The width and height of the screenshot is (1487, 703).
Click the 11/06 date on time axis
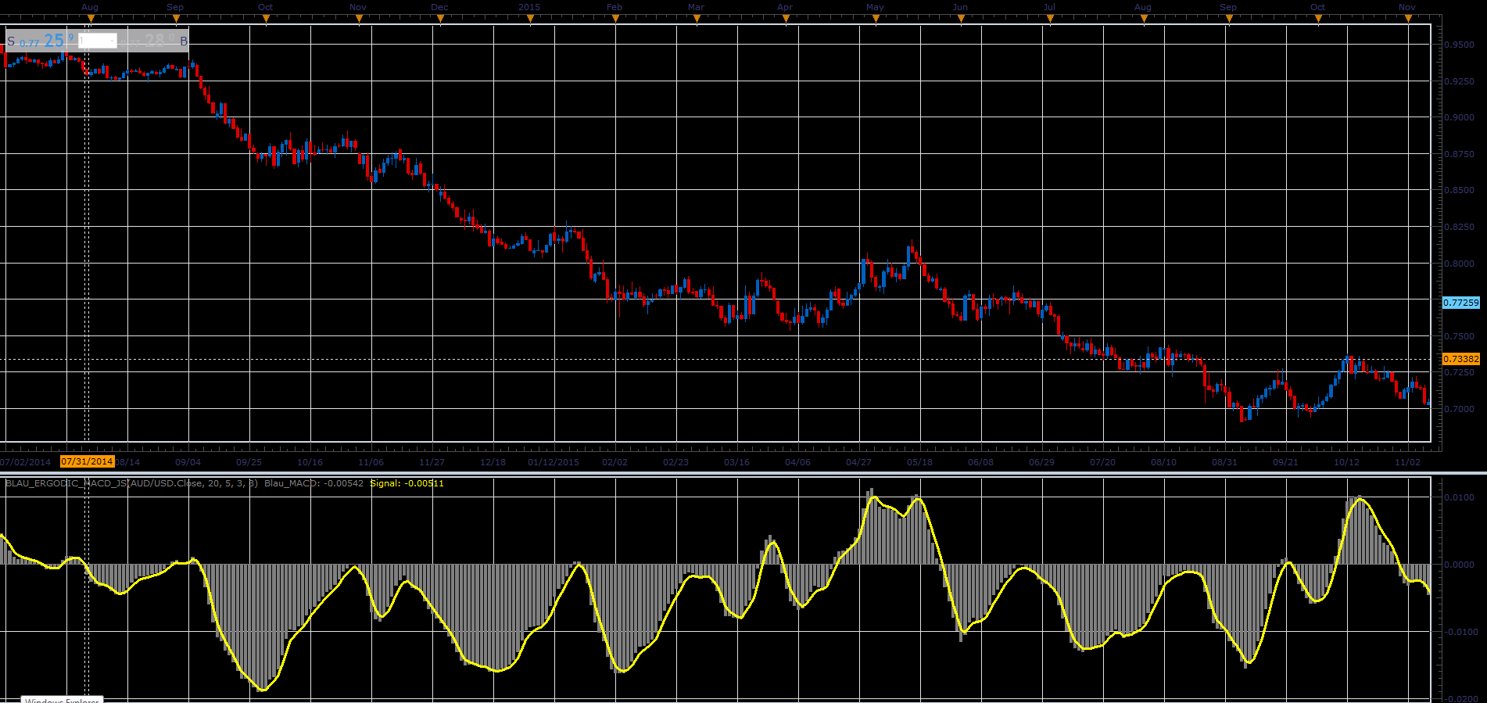(371, 462)
